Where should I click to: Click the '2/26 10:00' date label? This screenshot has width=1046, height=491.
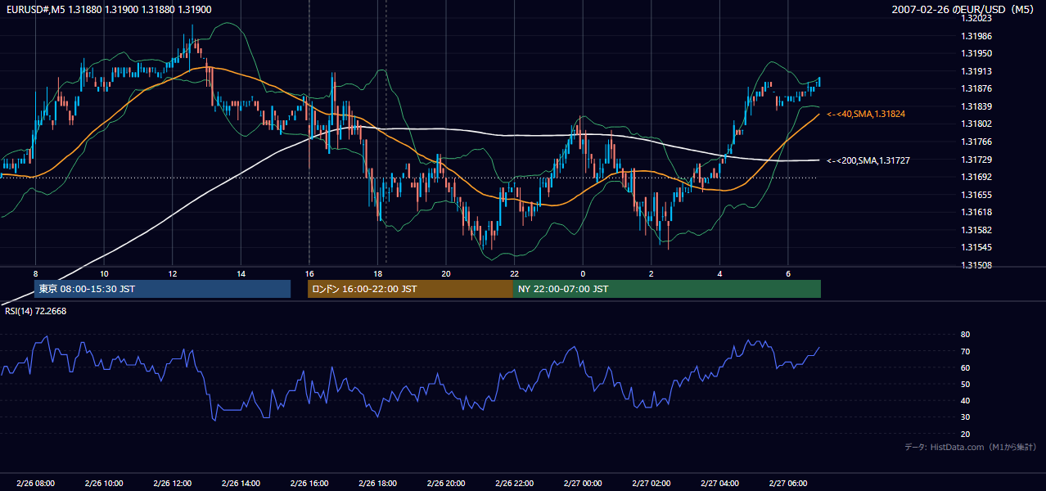[x=104, y=484]
